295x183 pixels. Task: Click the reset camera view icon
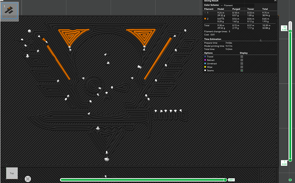tap(28, 179)
